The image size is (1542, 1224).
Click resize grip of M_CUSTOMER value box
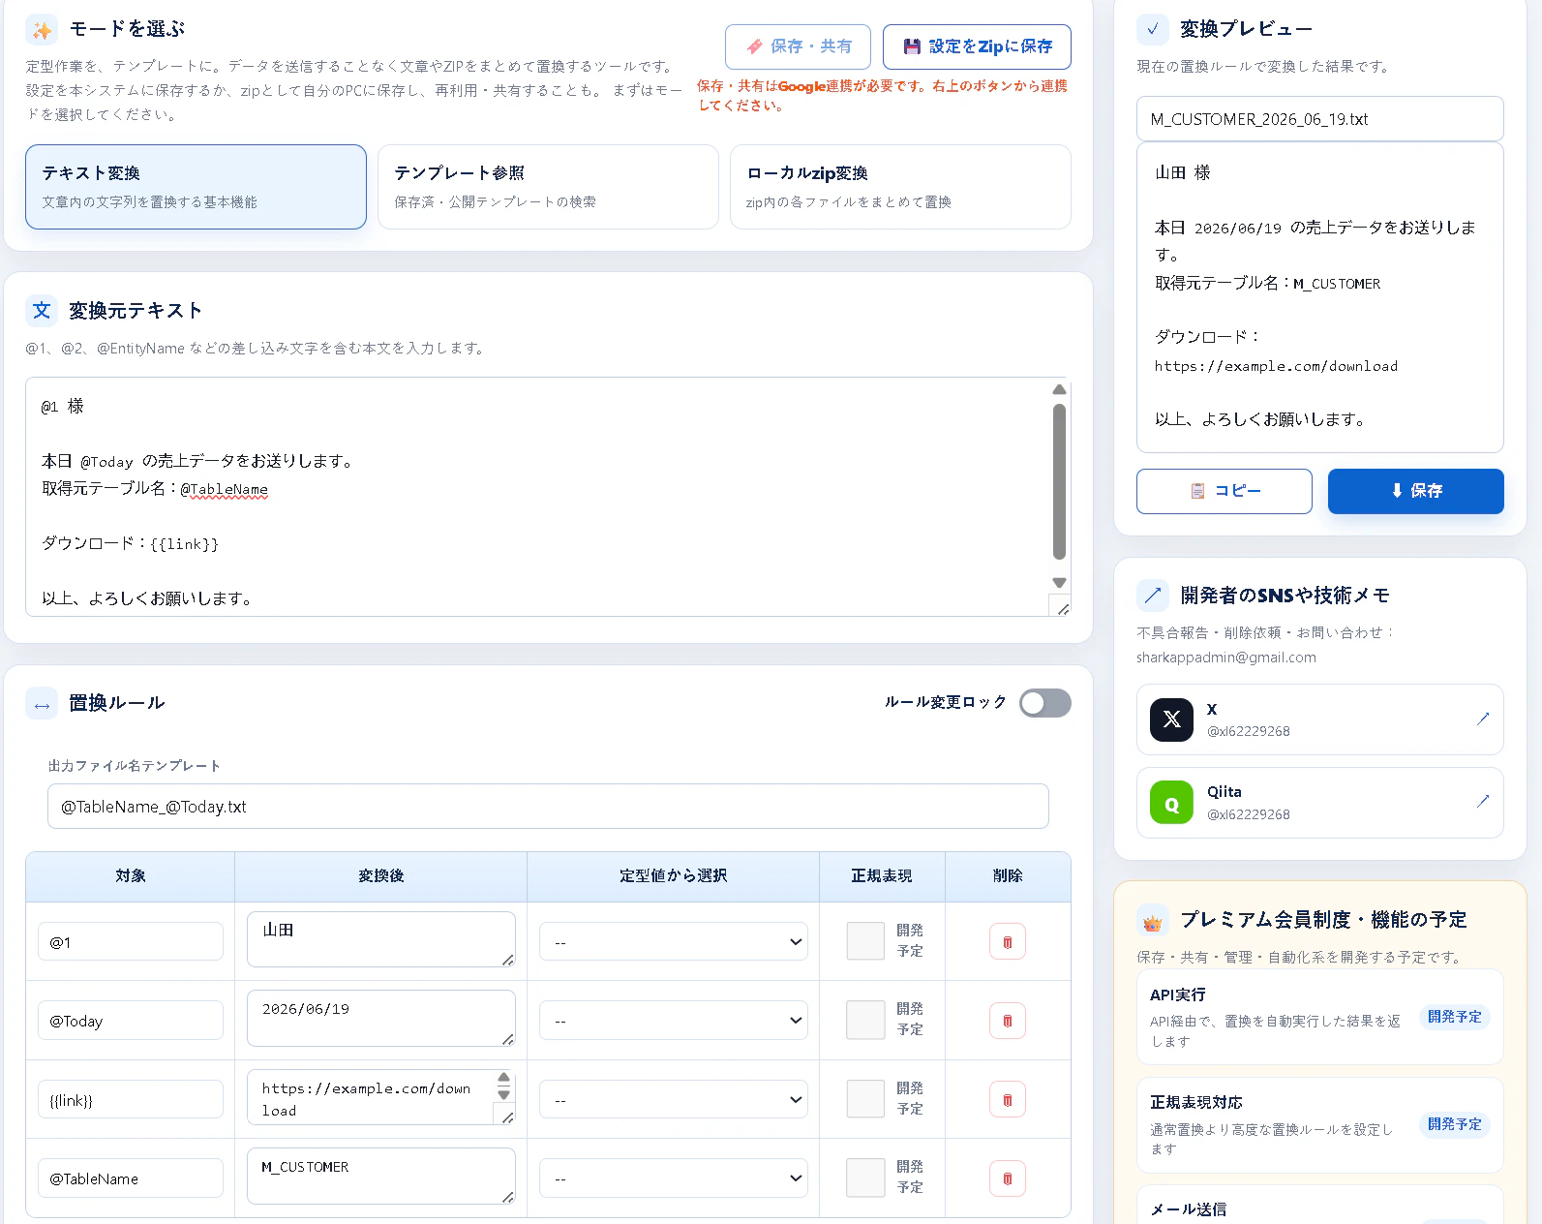click(x=507, y=1197)
